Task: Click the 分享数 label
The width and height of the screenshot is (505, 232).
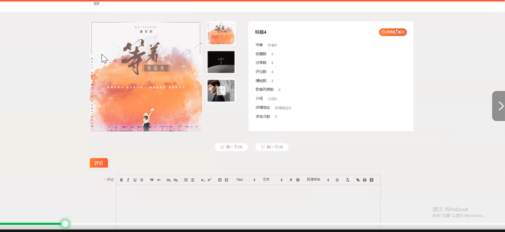Action: pyautogui.click(x=261, y=63)
